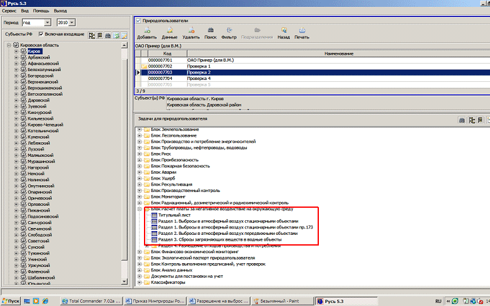Click the Пуск start button on the taskbar
Image resolution: width=490 pixels, height=306 pixels.
pyautogui.click(x=11, y=301)
